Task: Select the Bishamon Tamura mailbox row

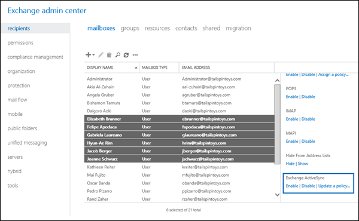Action: tap(180, 103)
